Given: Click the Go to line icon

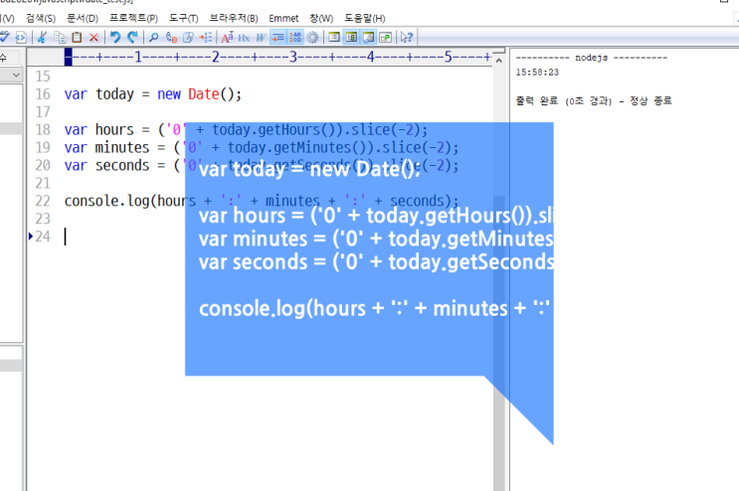Looking at the screenshot, I should coord(206,37).
